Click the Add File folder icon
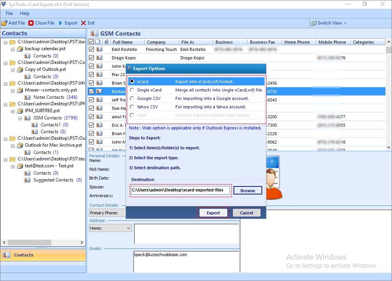The width and height of the screenshot is (392, 281). 4,23
